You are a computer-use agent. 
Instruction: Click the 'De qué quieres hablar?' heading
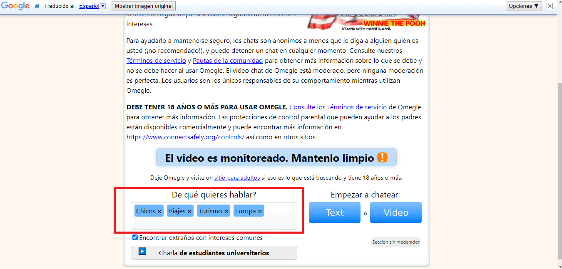pos(214,195)
